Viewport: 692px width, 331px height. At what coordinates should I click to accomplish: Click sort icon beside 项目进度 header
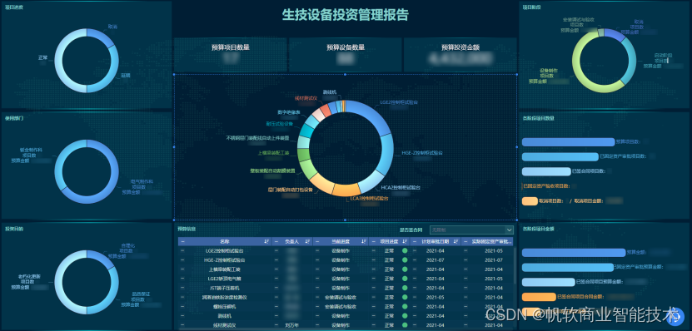pos(405,241)
